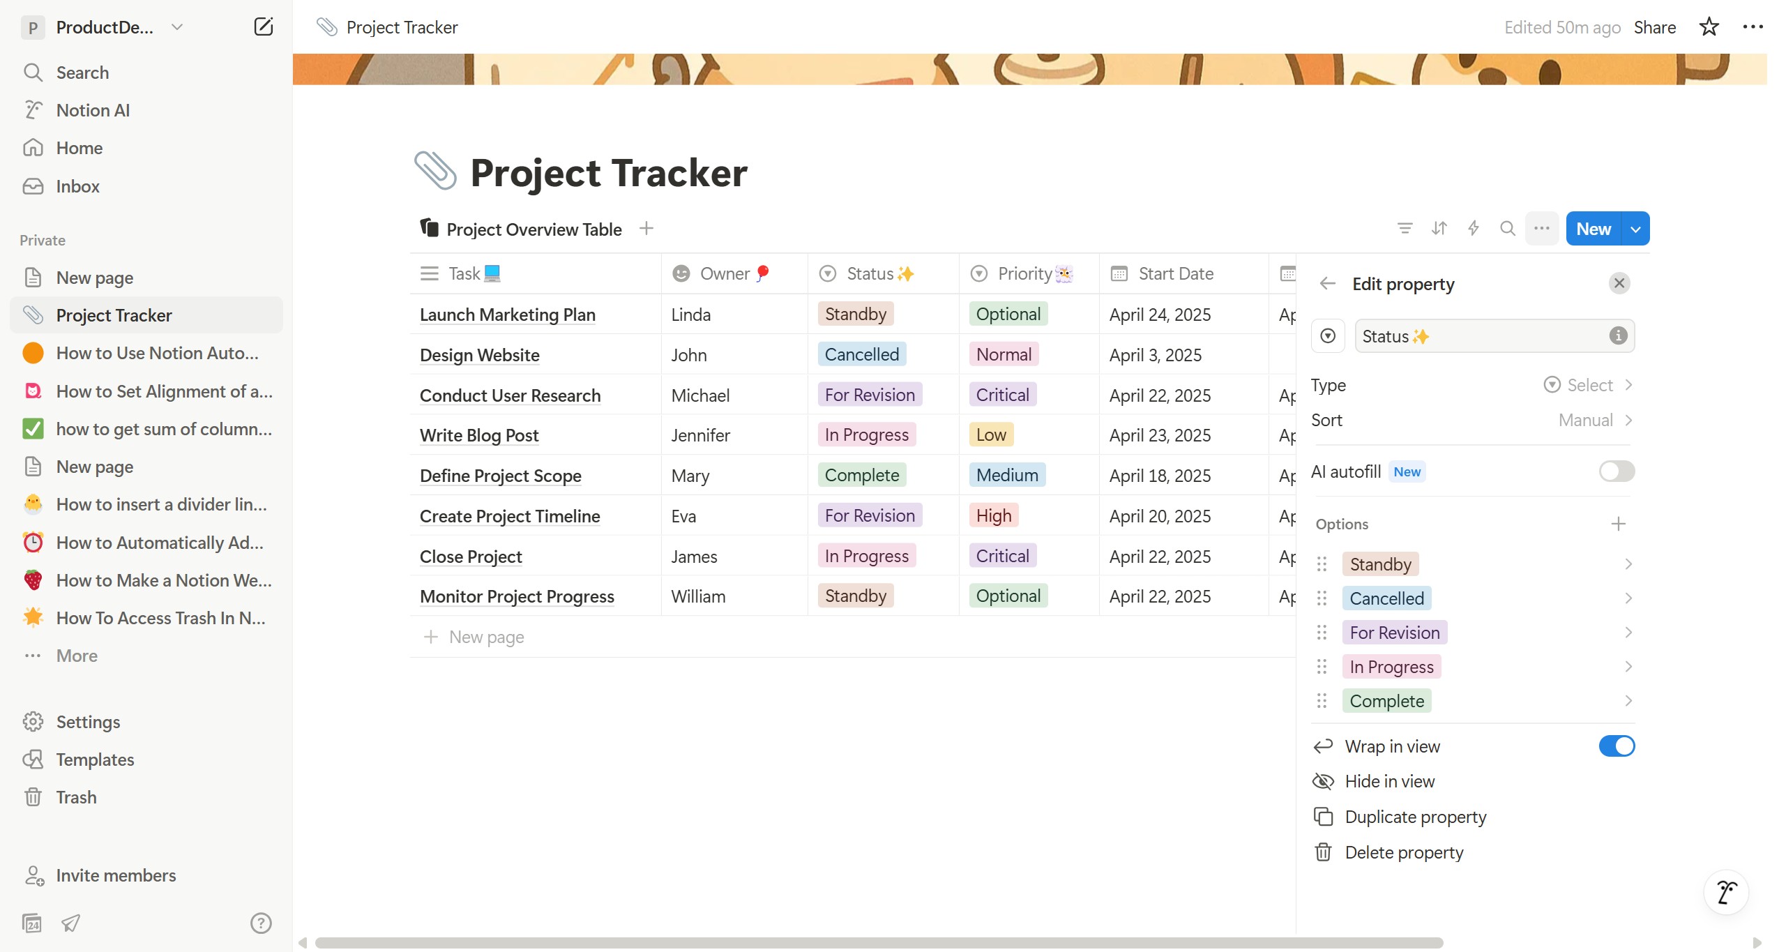Image resolution: width=1786 pixels, height=952 pixels.
Task: Open the page options three-dot menu
Action: point(1753,27)
